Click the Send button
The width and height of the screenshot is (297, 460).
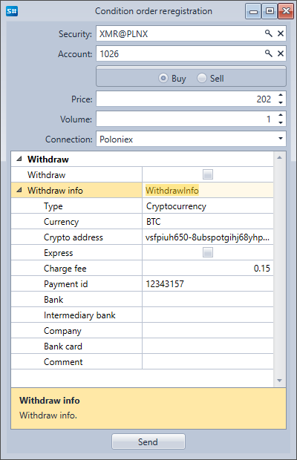[x=148, y=441]
